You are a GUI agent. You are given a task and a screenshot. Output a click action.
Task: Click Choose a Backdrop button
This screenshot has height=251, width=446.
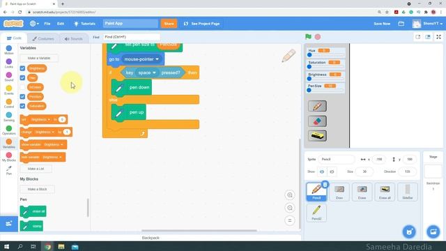coord(433,231)
